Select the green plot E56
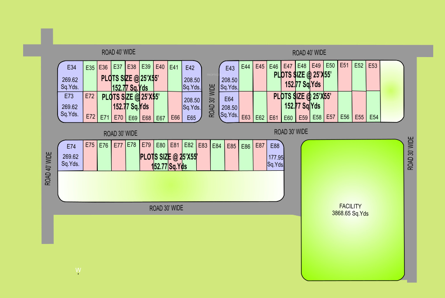445x298 pixels. coord(345,107)
